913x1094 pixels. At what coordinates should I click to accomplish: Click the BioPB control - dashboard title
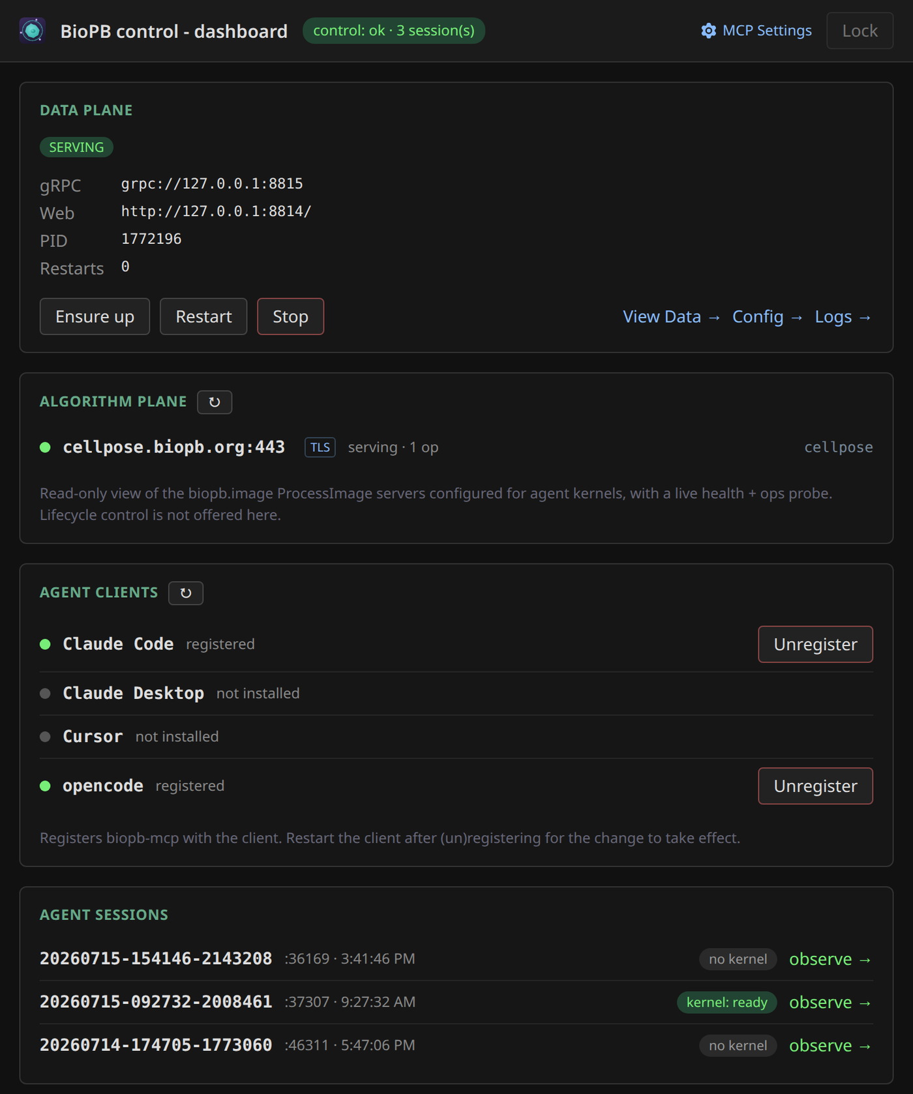click(x=174, y=31)
